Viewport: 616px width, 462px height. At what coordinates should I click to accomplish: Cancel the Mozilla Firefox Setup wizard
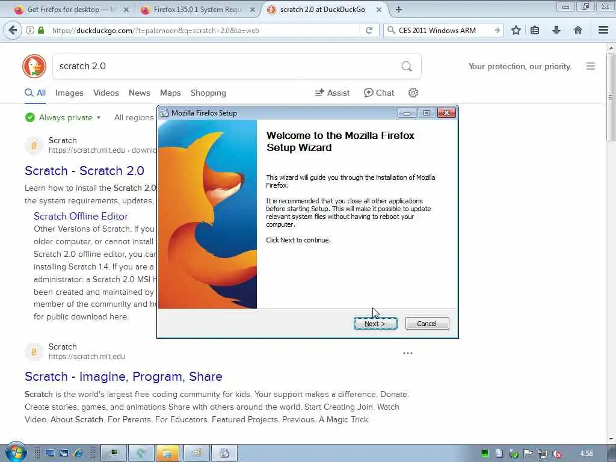(x=427, y=323)
